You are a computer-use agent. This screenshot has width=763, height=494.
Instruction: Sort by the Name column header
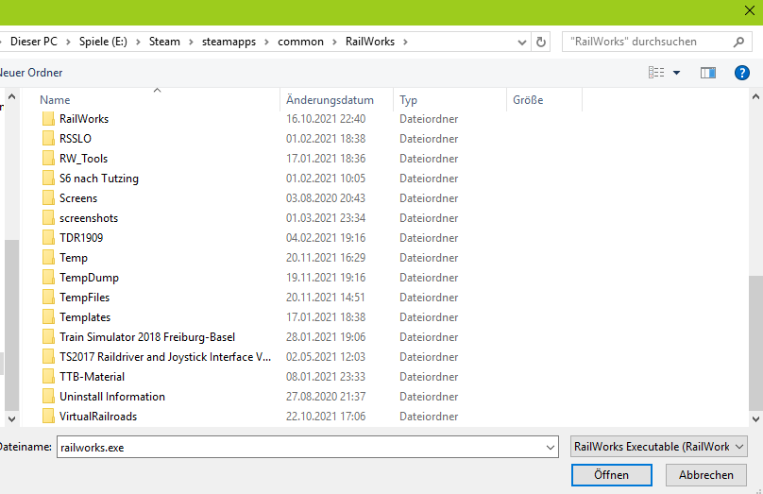coord(55,100)
